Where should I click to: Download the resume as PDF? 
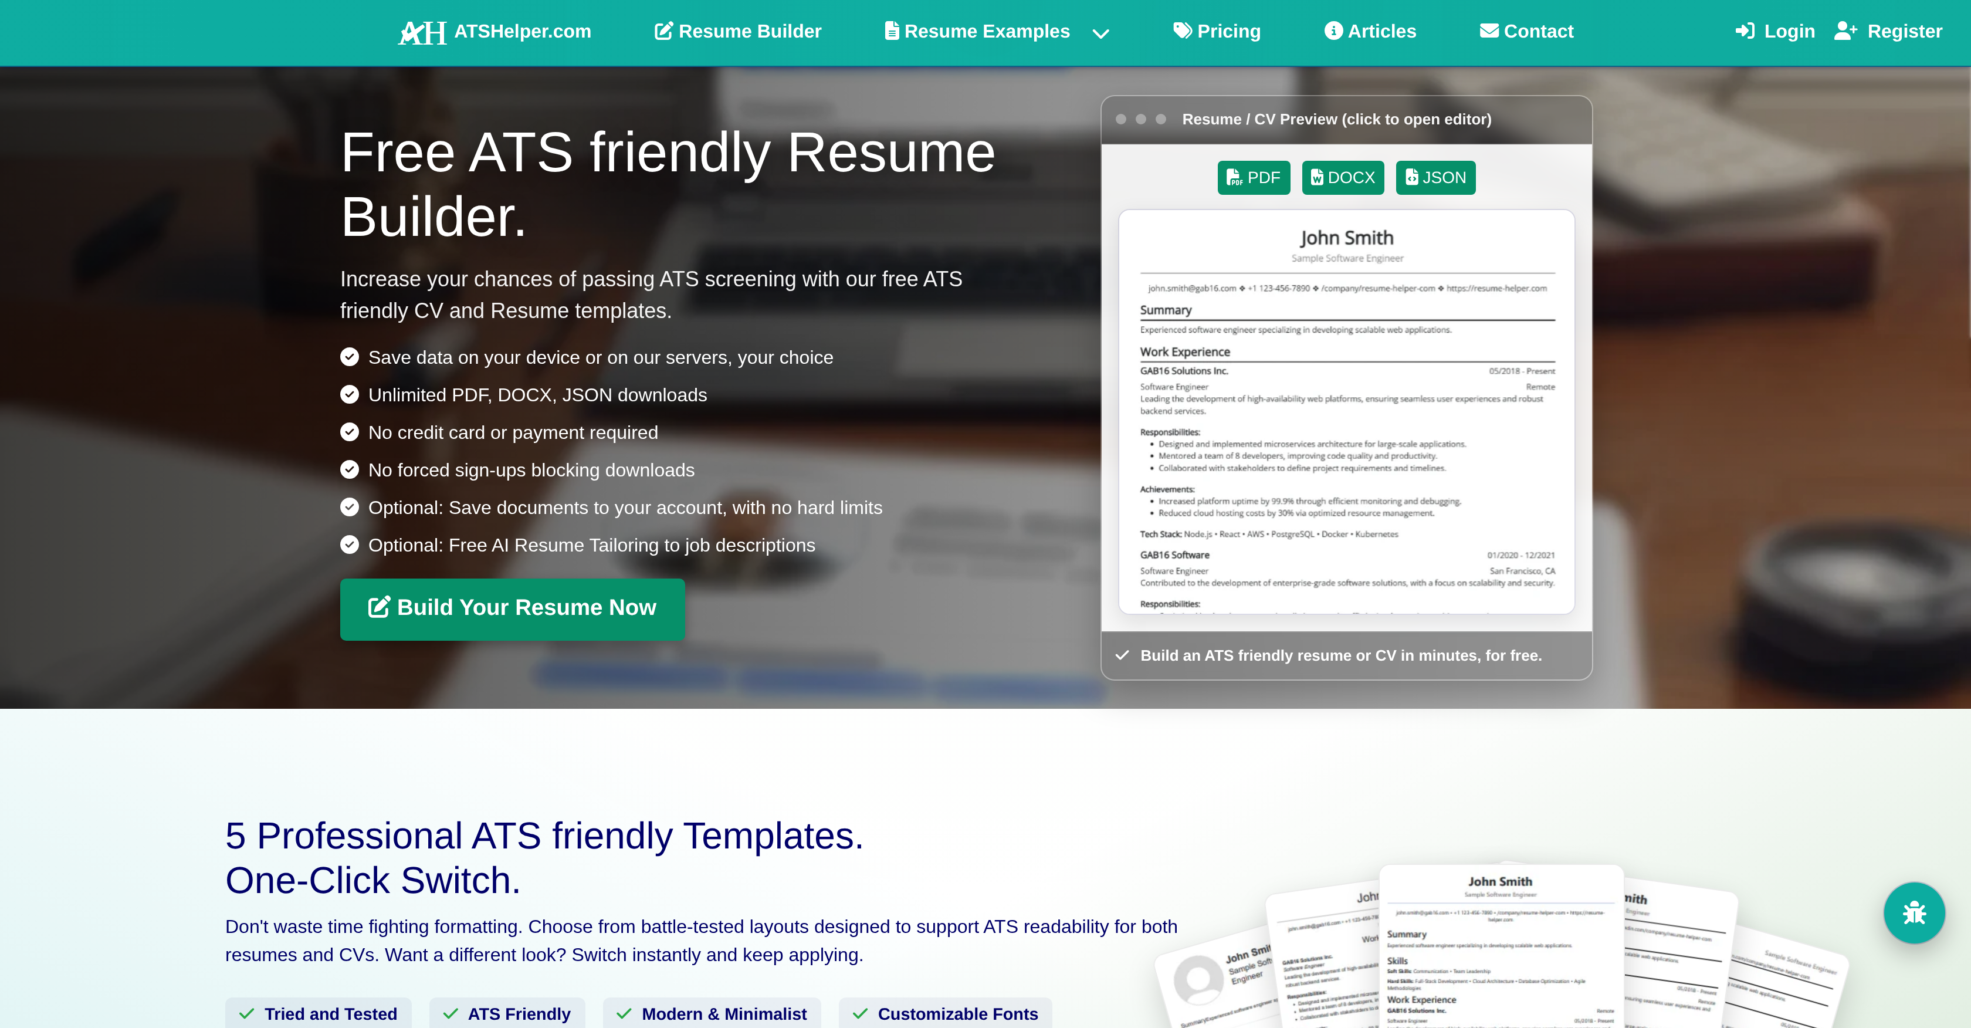tap(1254, 178)
